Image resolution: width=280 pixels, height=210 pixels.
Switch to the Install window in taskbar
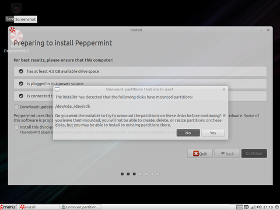(x=39, y=207)
